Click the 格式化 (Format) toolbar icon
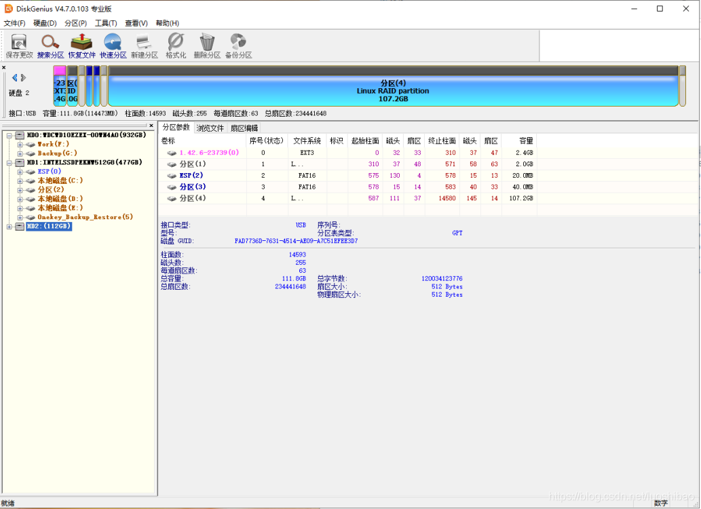Screen dimensions: 701x509 click(176, 45)
